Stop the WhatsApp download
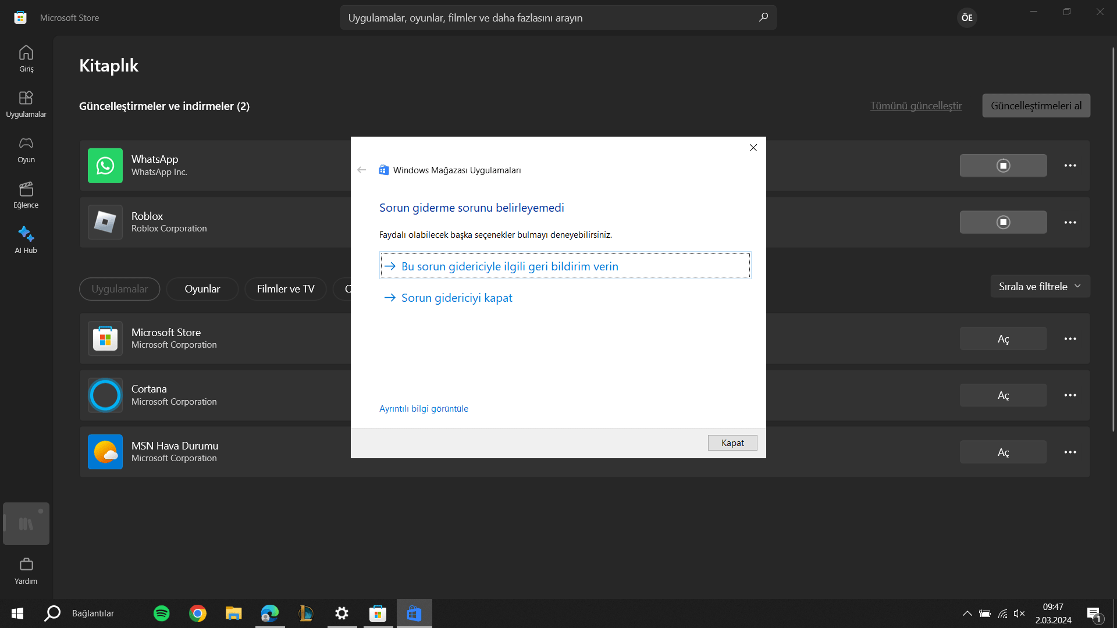This screenshot has width=1117, height=628. pos(1003,166)
